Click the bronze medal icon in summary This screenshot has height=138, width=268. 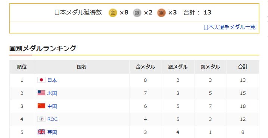coord(162,13)
